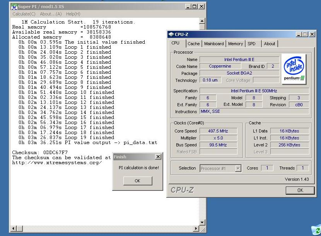This screenshot has height=236, width=321.
Task: Click the Package field Socket BGA2
Action: coord(239,73)
